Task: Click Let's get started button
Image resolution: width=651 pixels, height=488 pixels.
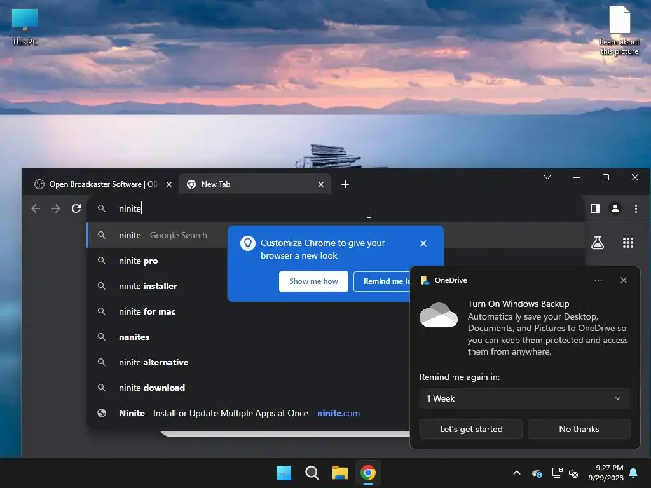Action: click(x=471, y=429)
